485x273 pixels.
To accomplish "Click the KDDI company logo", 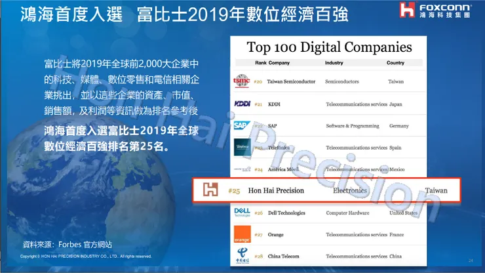I will coord(242,104).
